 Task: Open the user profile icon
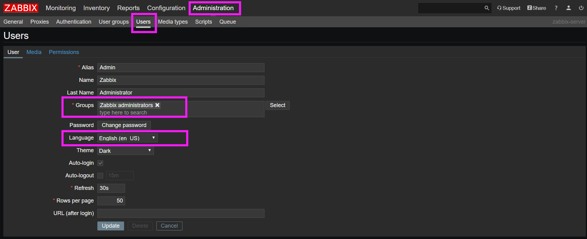569,8
